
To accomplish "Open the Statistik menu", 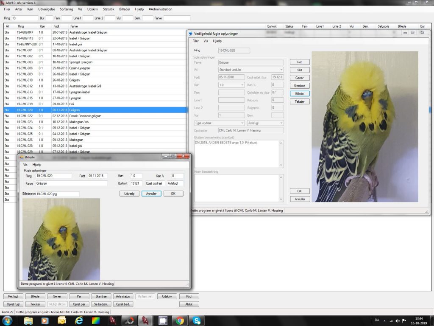I will 108,9.
